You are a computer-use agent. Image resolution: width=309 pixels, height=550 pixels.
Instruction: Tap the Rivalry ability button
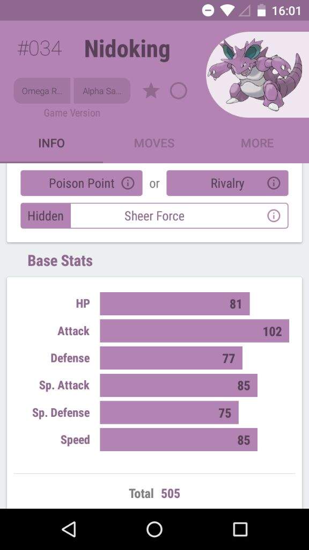point(227,183)
